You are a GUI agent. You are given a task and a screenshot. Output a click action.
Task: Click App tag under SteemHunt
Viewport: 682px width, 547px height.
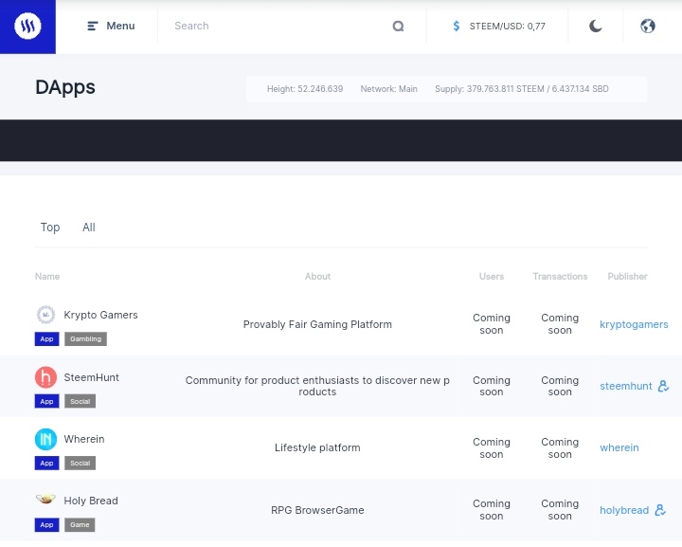tap(46, 401)
